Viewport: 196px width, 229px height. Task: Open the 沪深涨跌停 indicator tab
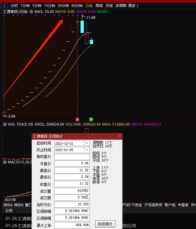click(153, 205)
